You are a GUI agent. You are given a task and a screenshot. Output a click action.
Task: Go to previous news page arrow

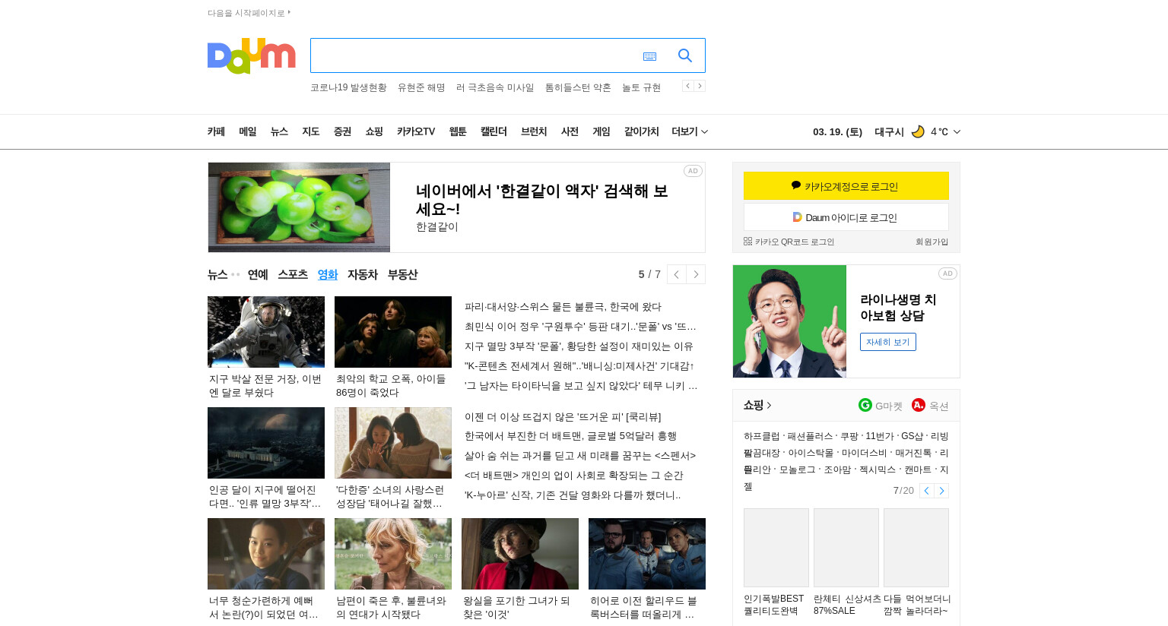point(676,274)
